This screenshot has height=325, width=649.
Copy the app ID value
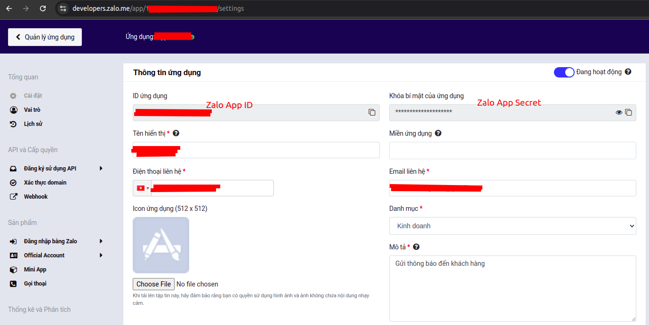pos(372,112)
